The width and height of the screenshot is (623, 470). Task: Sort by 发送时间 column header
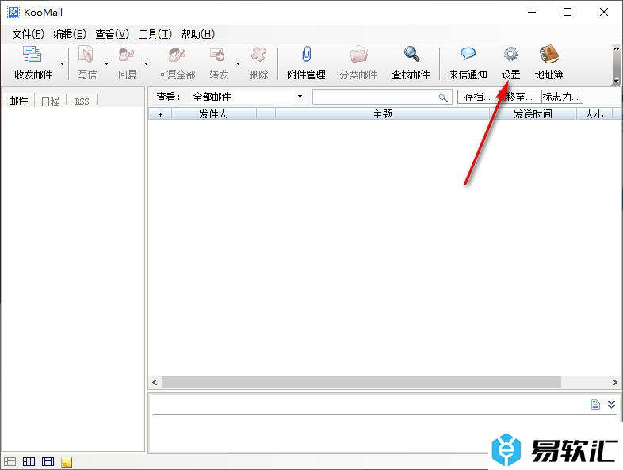[533, 114]
